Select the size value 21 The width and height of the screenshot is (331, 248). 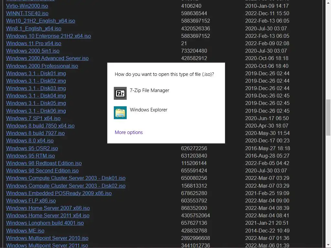pyautogui.click(x=184, y=44)
